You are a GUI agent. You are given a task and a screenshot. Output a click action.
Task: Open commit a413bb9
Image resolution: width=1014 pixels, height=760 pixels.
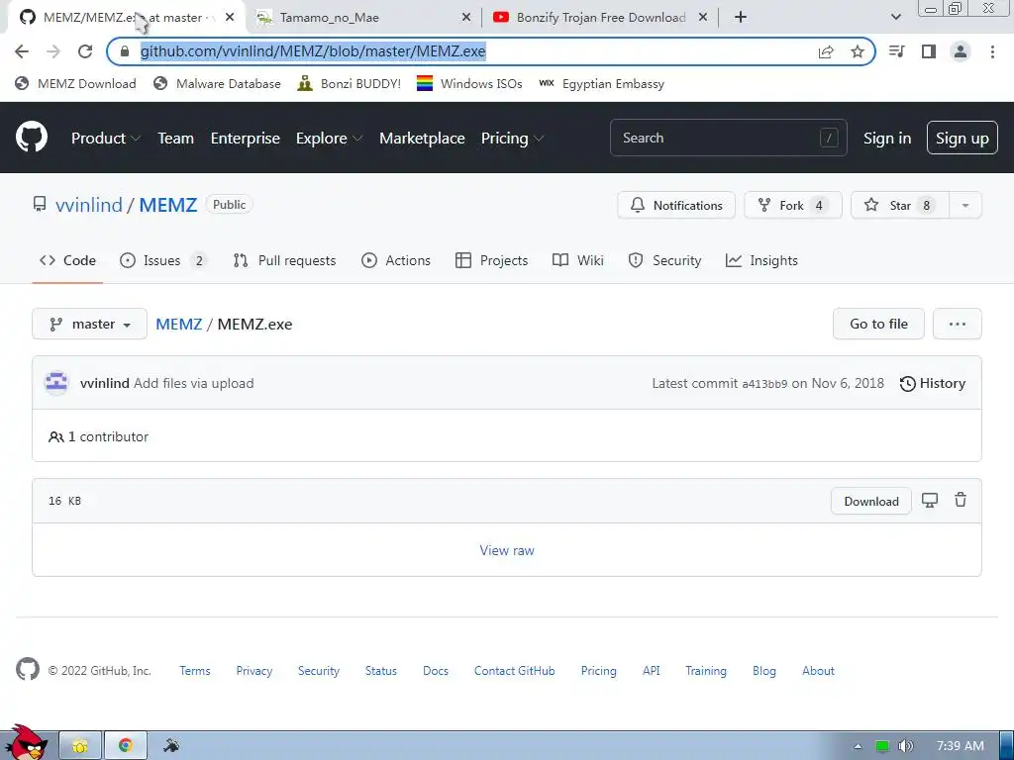click(x=764, y=384)
